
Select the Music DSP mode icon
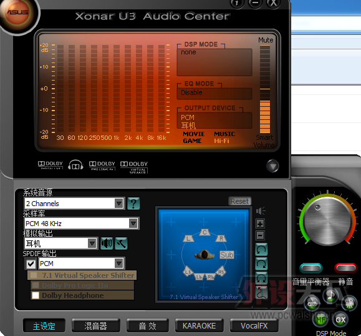tap(330, 295)
